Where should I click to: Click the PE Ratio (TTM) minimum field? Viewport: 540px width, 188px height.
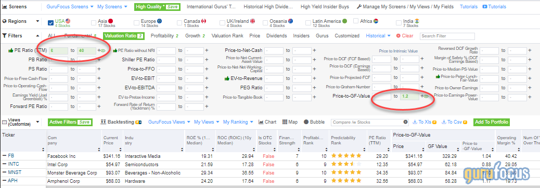tap(59, 50)
